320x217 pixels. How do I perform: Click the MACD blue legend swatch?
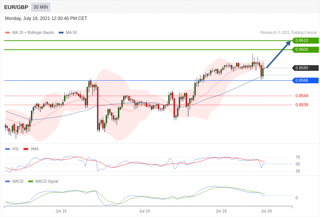tap(8, 181)
